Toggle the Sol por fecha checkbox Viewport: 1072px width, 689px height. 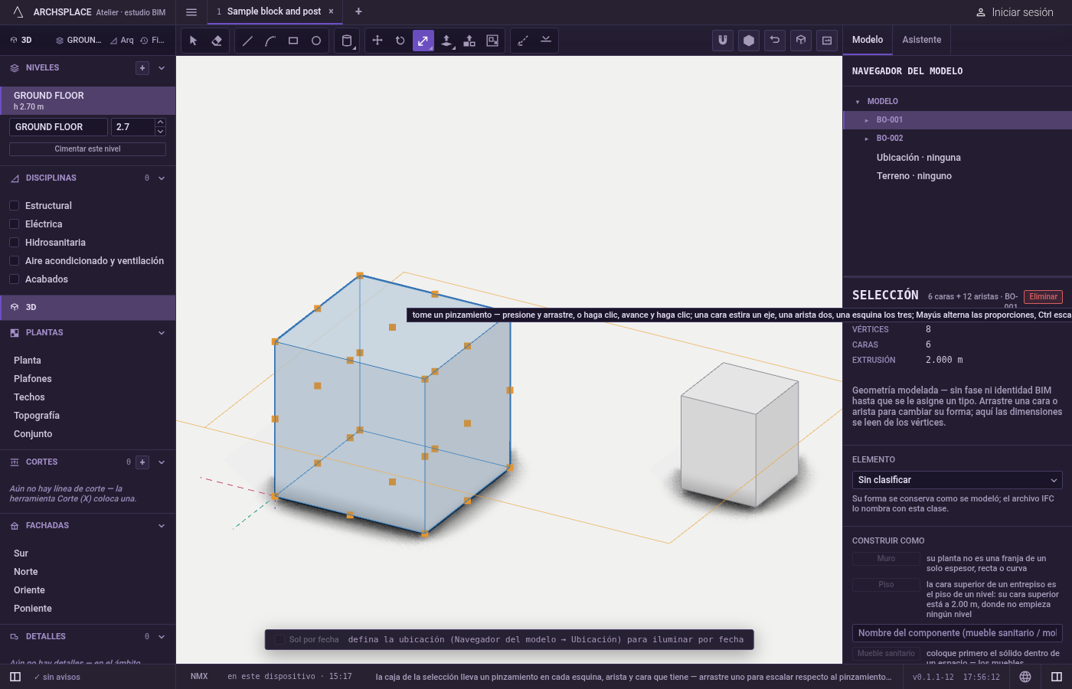[279, 639]
